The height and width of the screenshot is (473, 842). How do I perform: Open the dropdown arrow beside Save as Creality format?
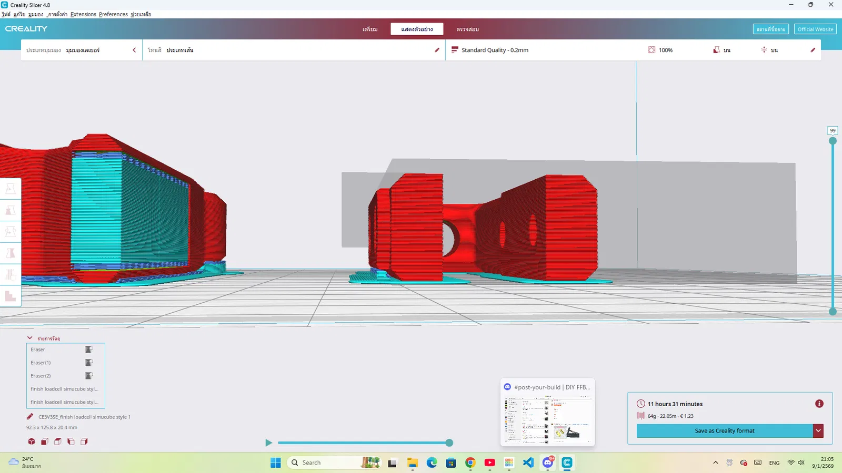(818, 430)
